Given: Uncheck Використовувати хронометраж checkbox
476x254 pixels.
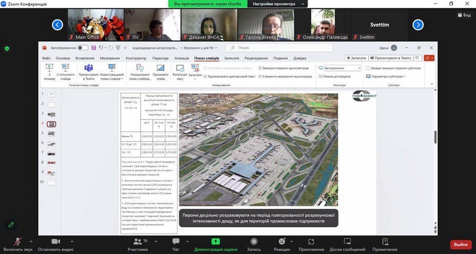Looking at the screenshot, I should [x=260, y=68].
